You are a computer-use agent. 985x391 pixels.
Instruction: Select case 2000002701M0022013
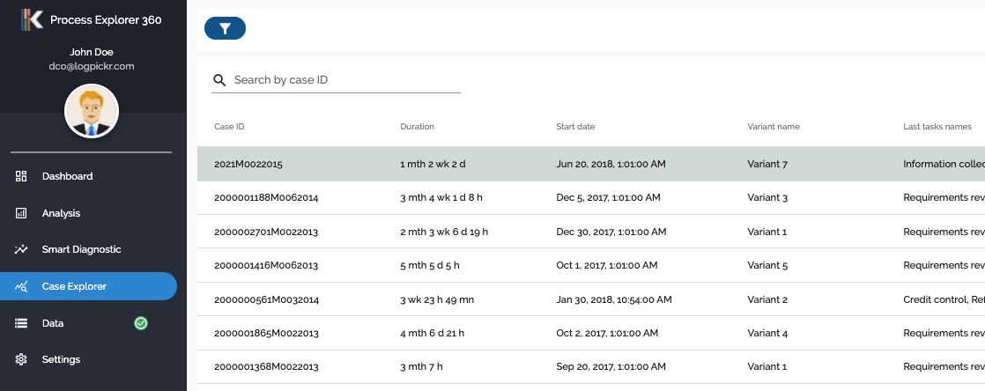pyautogui.click(x=266, y=232)
